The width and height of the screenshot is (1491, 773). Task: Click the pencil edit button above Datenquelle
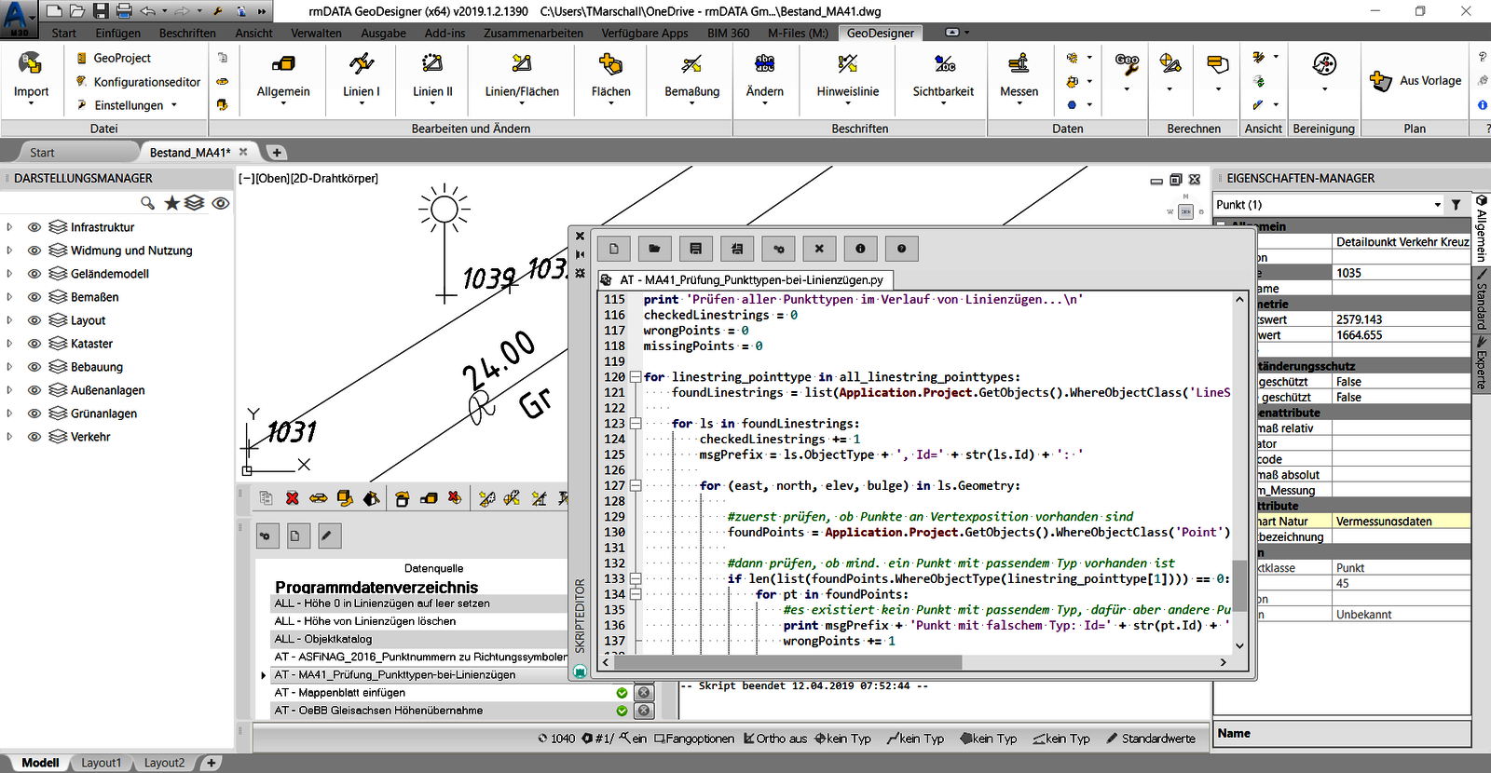(x=326, y=536)
